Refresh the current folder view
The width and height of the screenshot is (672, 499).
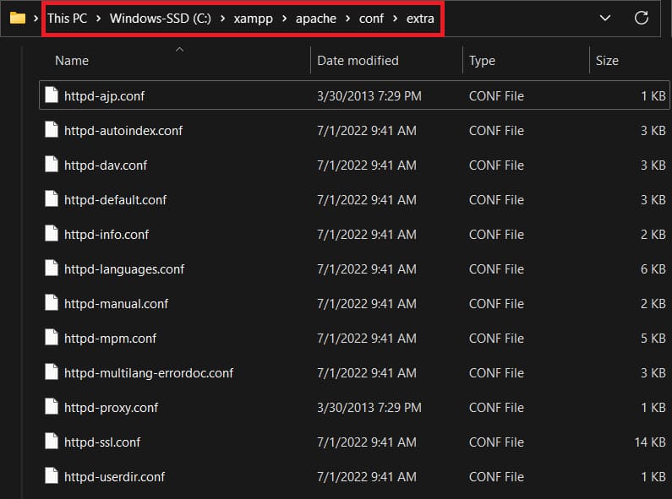(x=642, y=18)
